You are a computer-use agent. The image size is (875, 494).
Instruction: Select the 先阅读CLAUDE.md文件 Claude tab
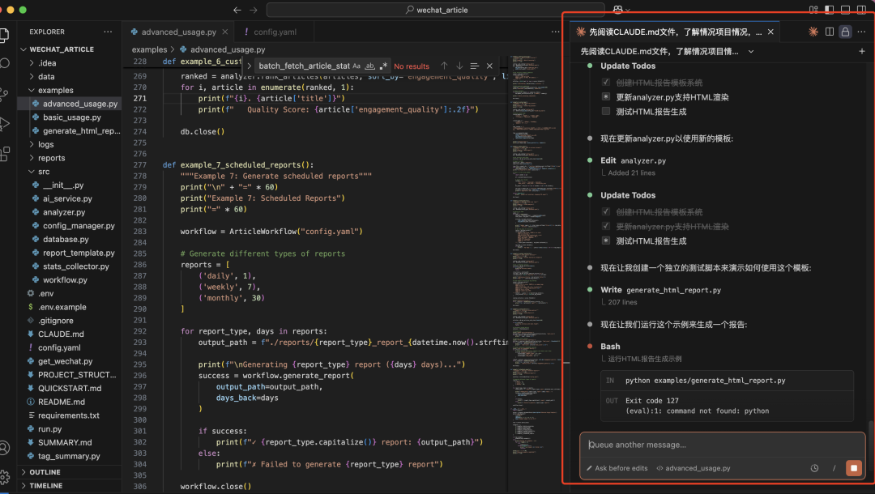675,32
